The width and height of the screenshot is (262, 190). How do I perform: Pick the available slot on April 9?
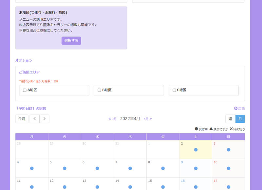tap(196, 168)
